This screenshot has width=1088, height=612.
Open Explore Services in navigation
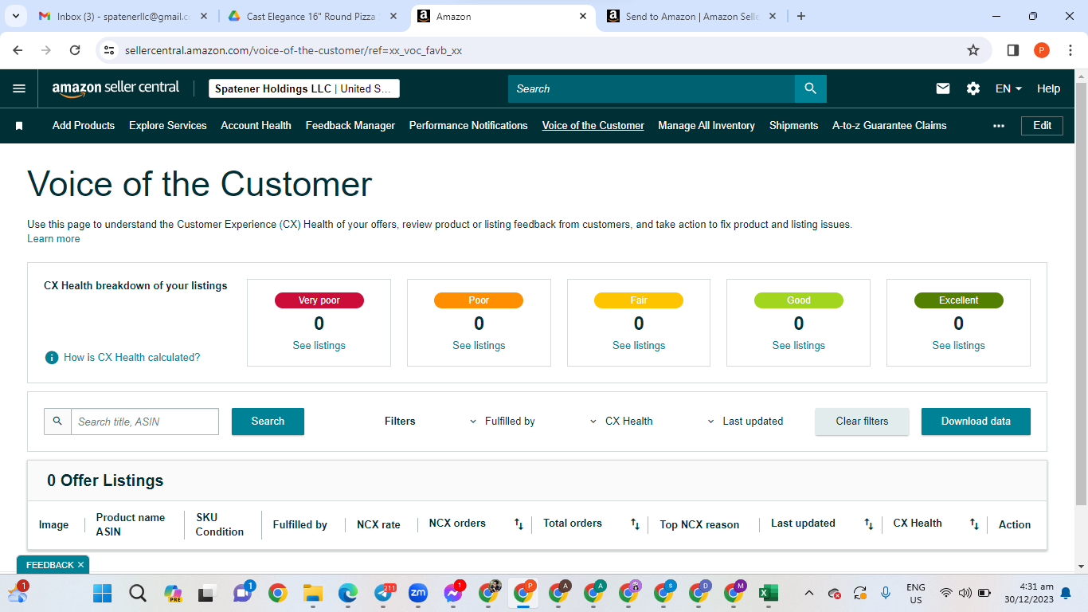click(168, 126)
